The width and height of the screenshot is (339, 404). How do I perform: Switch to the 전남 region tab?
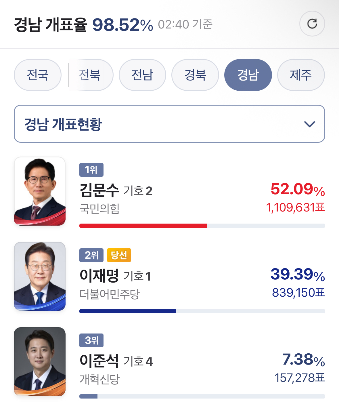tap(142, 75)
